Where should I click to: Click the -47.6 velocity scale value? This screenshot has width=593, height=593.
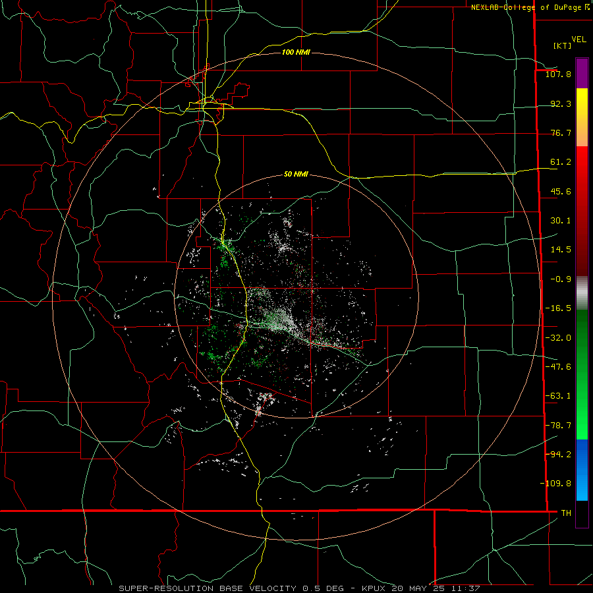[558, 367]
